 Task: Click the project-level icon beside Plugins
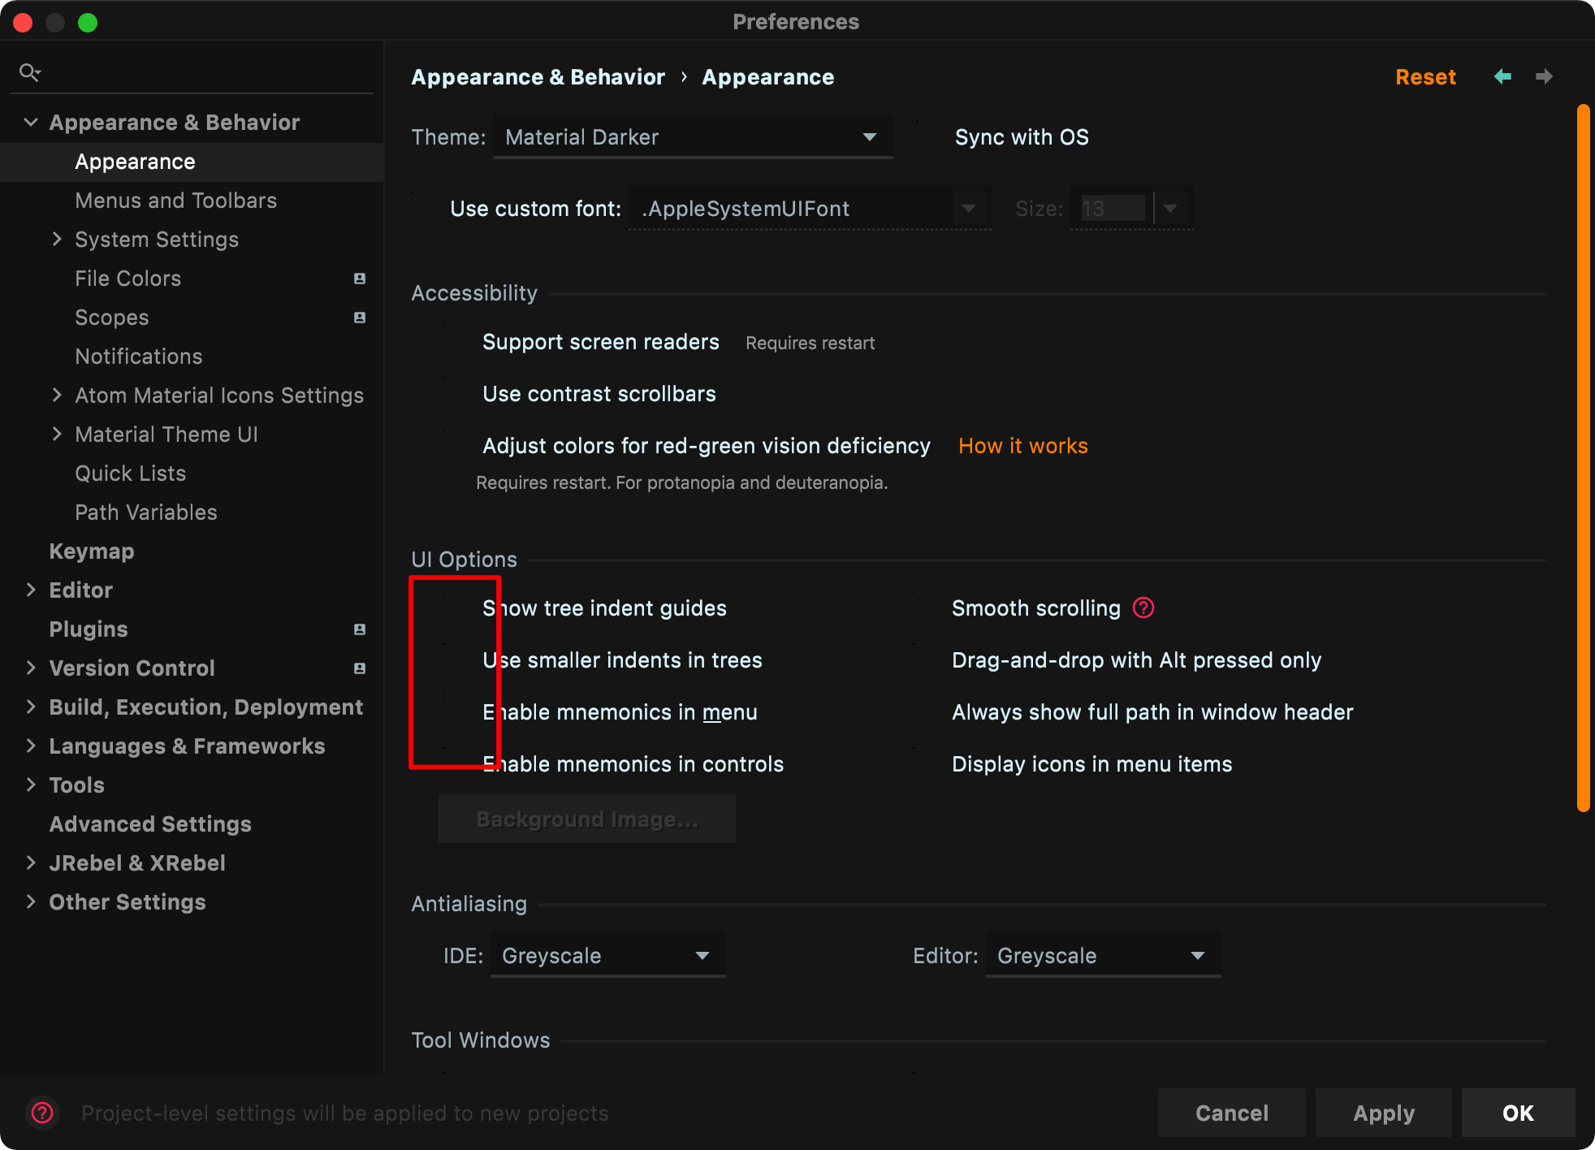[360, 629]
